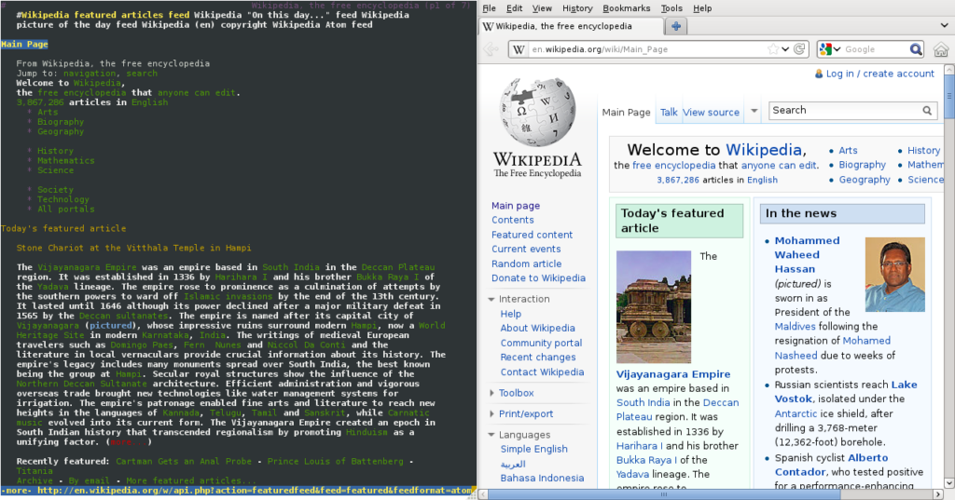Screen dimensions: 955x500
Task: Open the URL history dropdown arrow
Action: click(785, 49)
